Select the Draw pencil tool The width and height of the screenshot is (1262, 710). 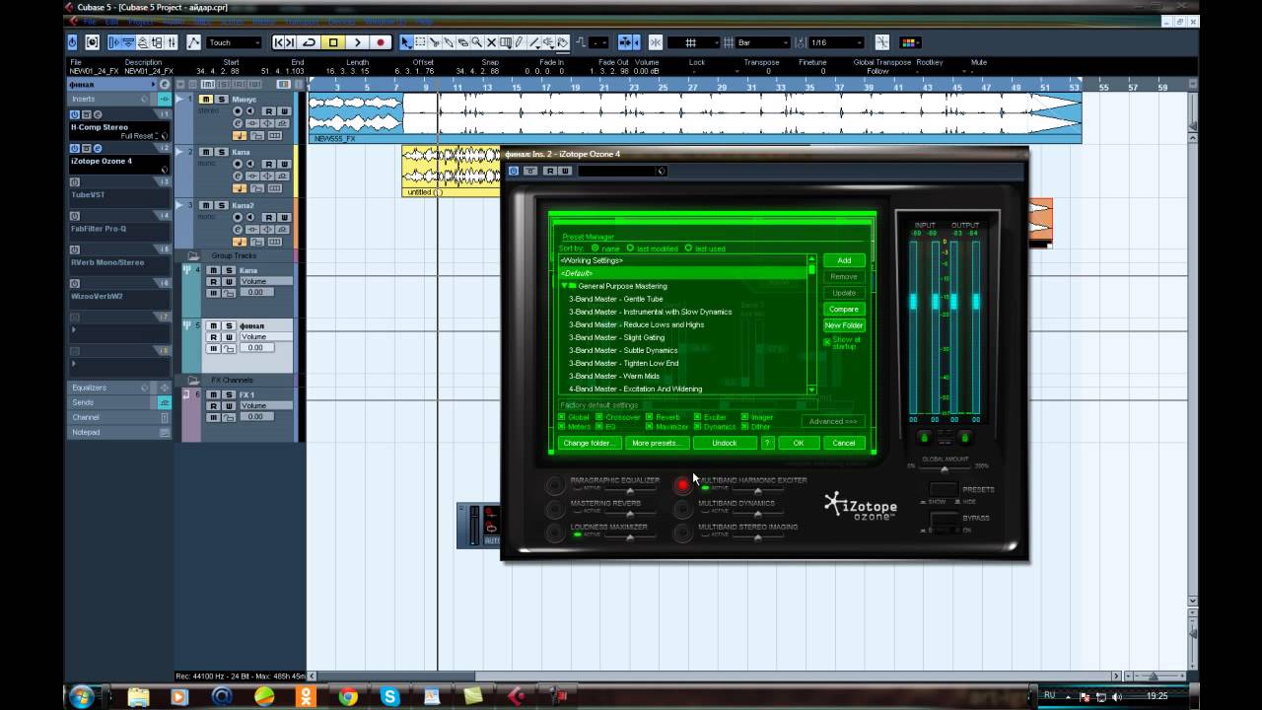click(519, 42)
